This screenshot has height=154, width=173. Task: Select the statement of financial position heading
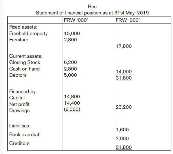(x=92, y=13)
